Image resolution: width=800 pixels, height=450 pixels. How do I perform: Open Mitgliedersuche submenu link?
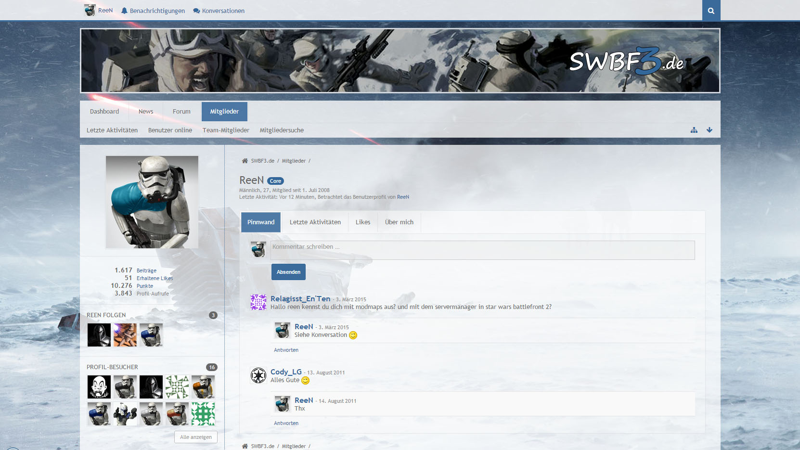[x=282, y=130]
